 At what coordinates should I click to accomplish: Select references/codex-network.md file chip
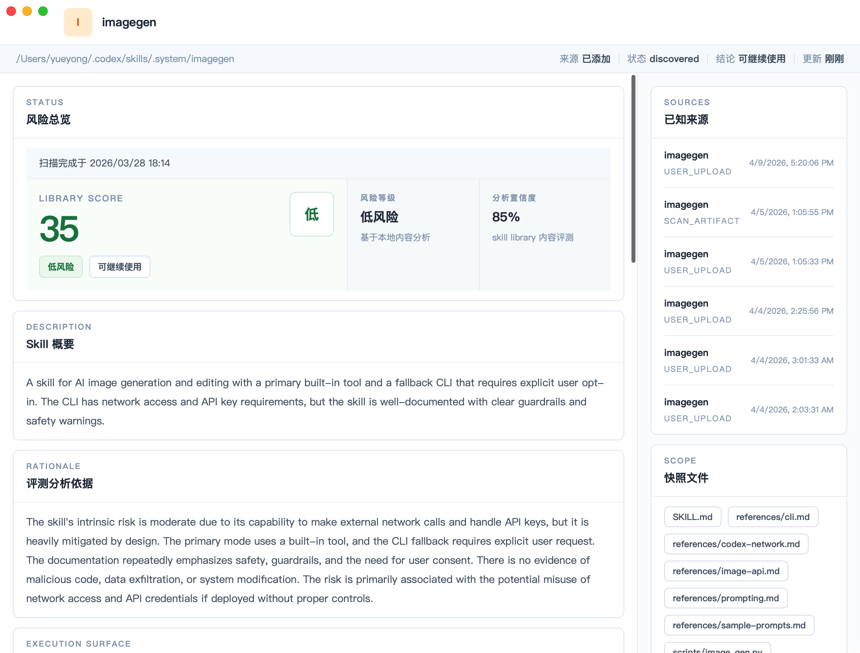[x=736, y=544]
